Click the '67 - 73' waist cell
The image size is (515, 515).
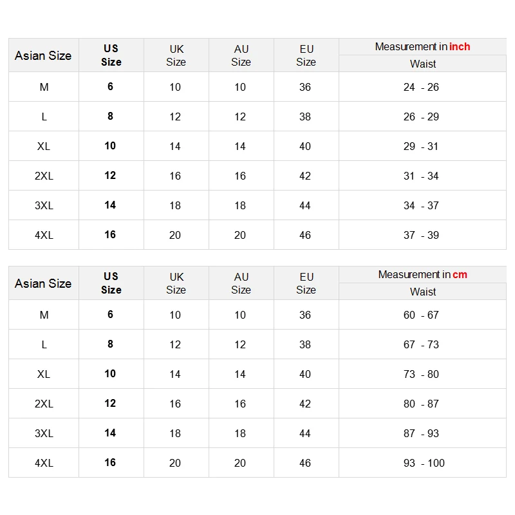point(422,344)
